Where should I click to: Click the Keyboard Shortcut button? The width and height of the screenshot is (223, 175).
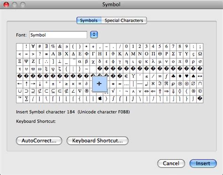pyautogui.click(x=97, y=141)
